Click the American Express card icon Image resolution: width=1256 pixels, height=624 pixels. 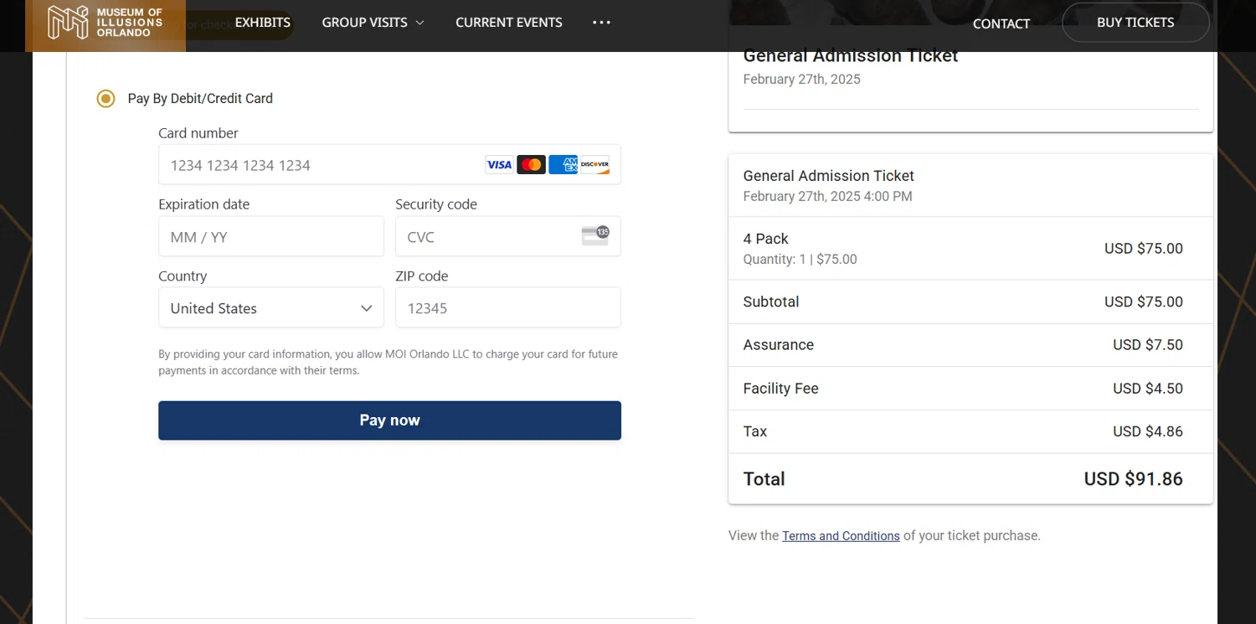(563, 165)
